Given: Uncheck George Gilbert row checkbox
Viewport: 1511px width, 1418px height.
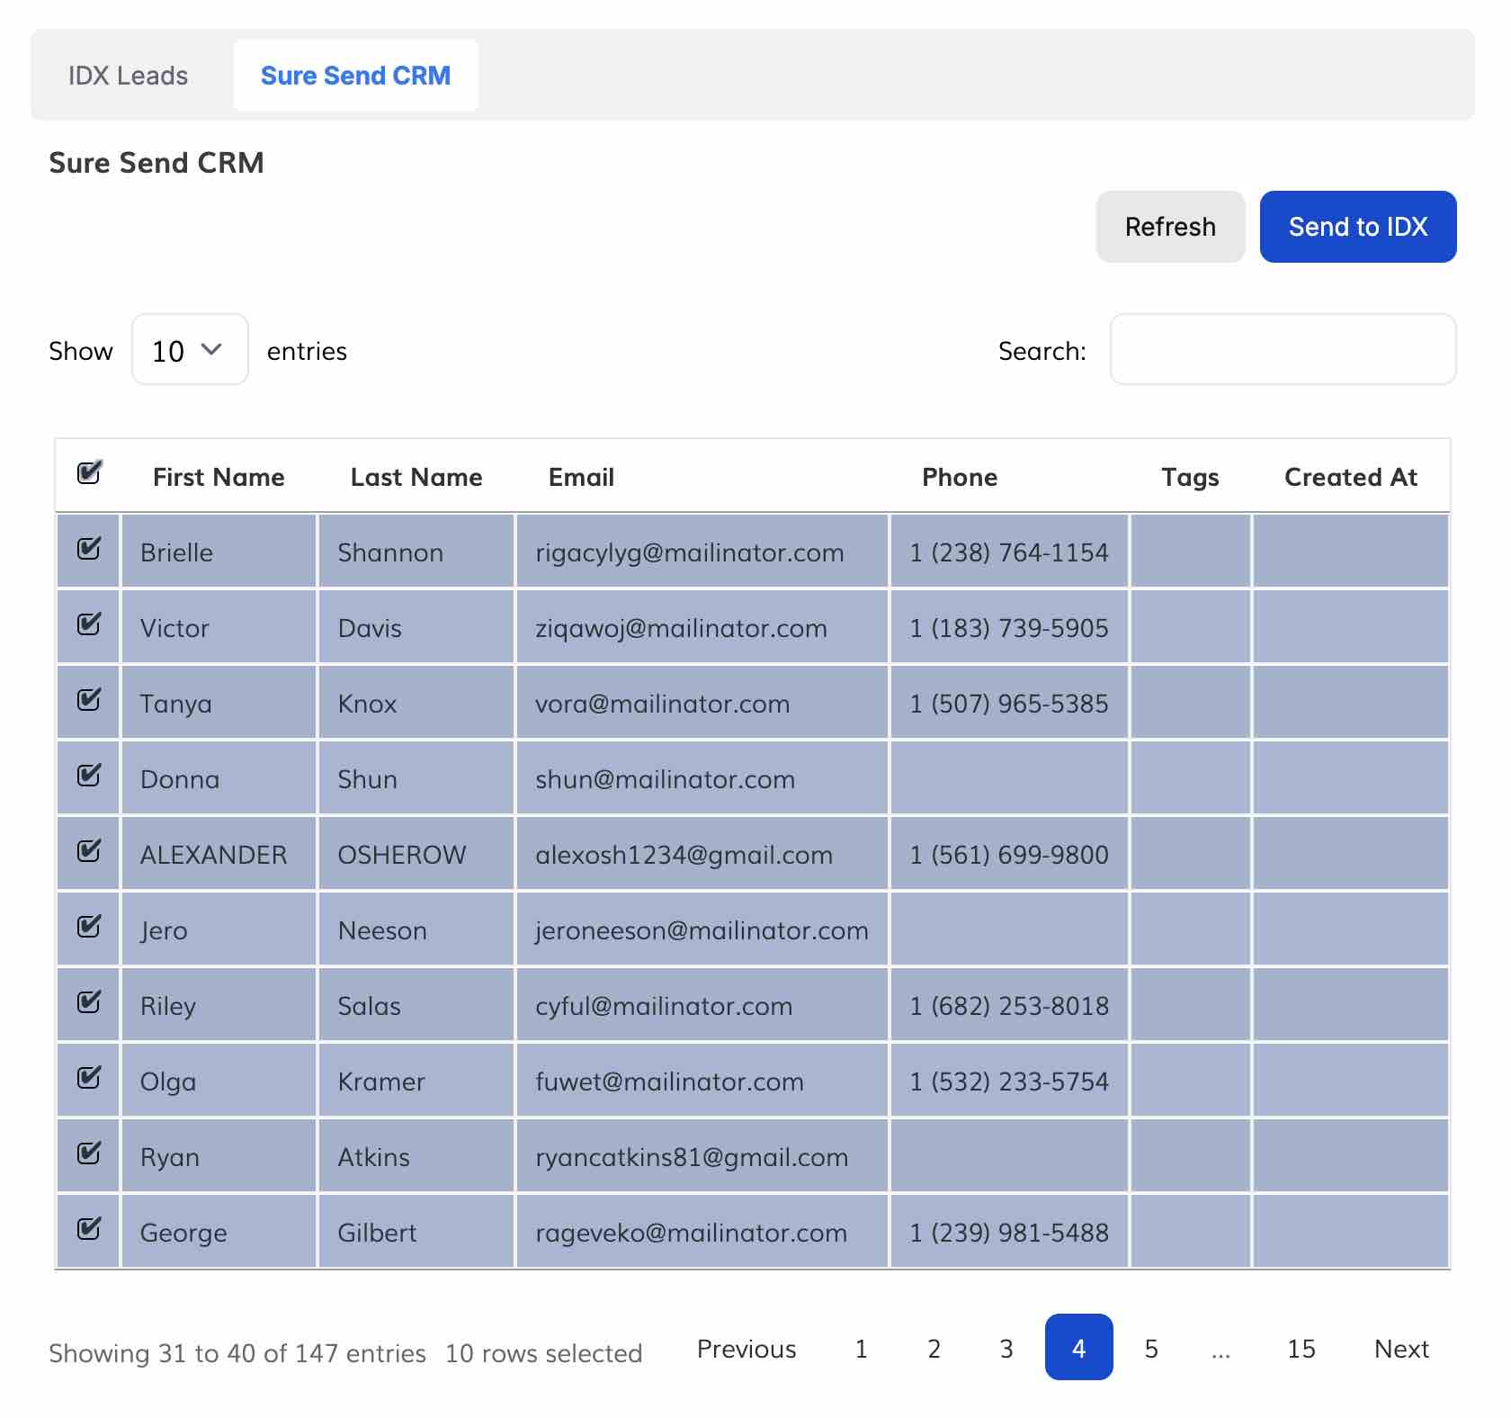Looking at the screenshot, I should pos(89,1229).
